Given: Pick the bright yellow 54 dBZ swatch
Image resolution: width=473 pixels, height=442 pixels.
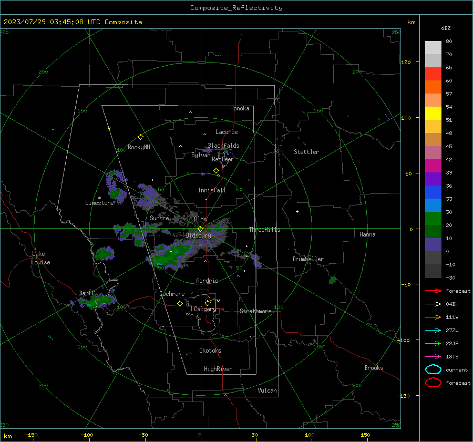Looking at the screenshot, I should pyautogui.click(x=433, y=114).
